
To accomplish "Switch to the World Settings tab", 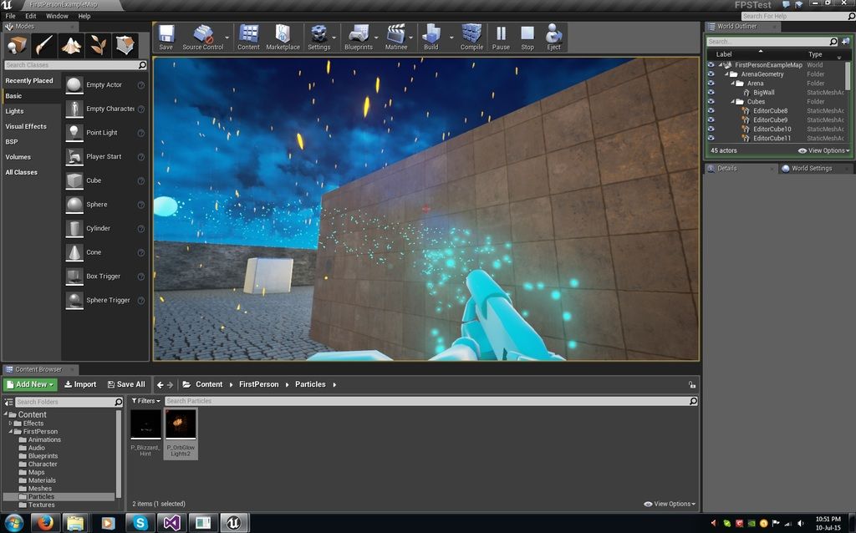I will pyautogui.click(x=811, y=169).
